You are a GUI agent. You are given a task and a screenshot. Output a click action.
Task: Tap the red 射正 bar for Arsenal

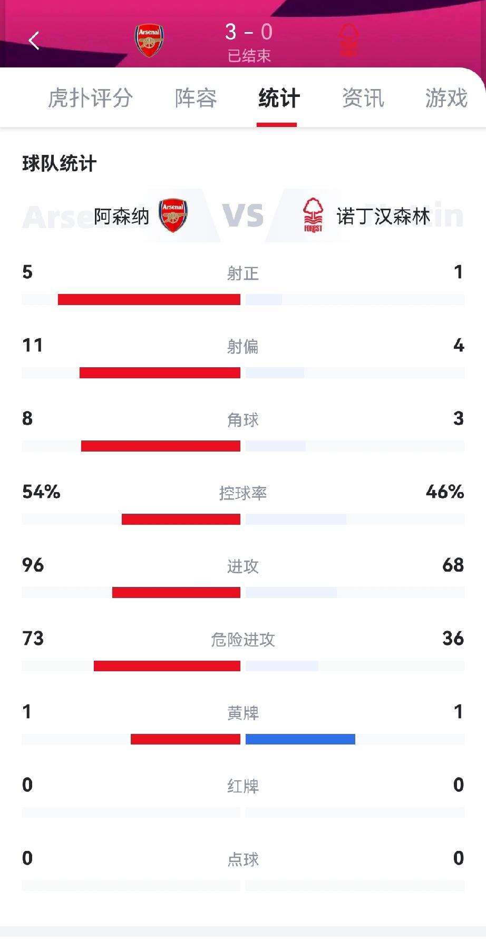[x=149, y=299]
